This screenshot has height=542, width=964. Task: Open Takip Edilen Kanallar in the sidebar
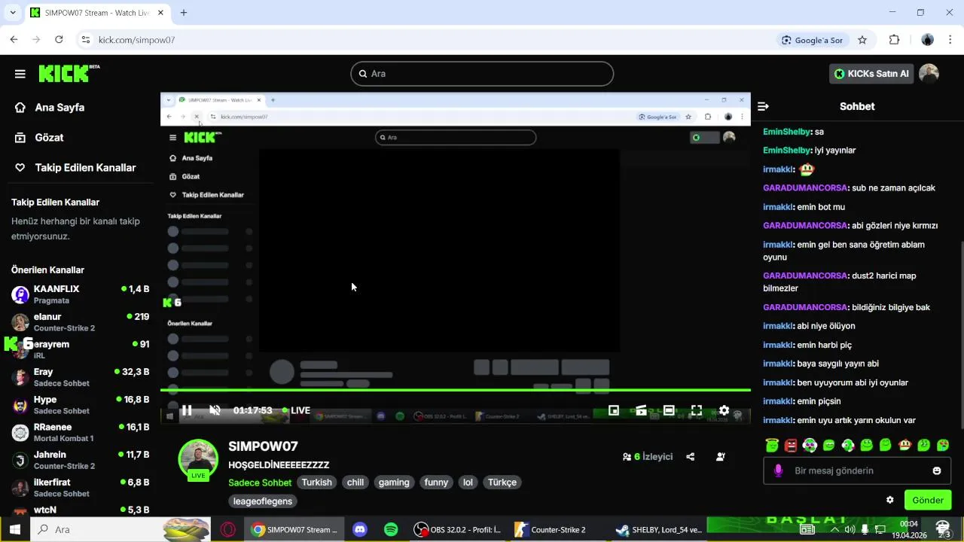[x=75, y=168]
